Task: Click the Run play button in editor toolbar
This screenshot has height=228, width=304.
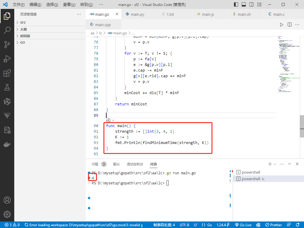Action: (x=281, y=25)
